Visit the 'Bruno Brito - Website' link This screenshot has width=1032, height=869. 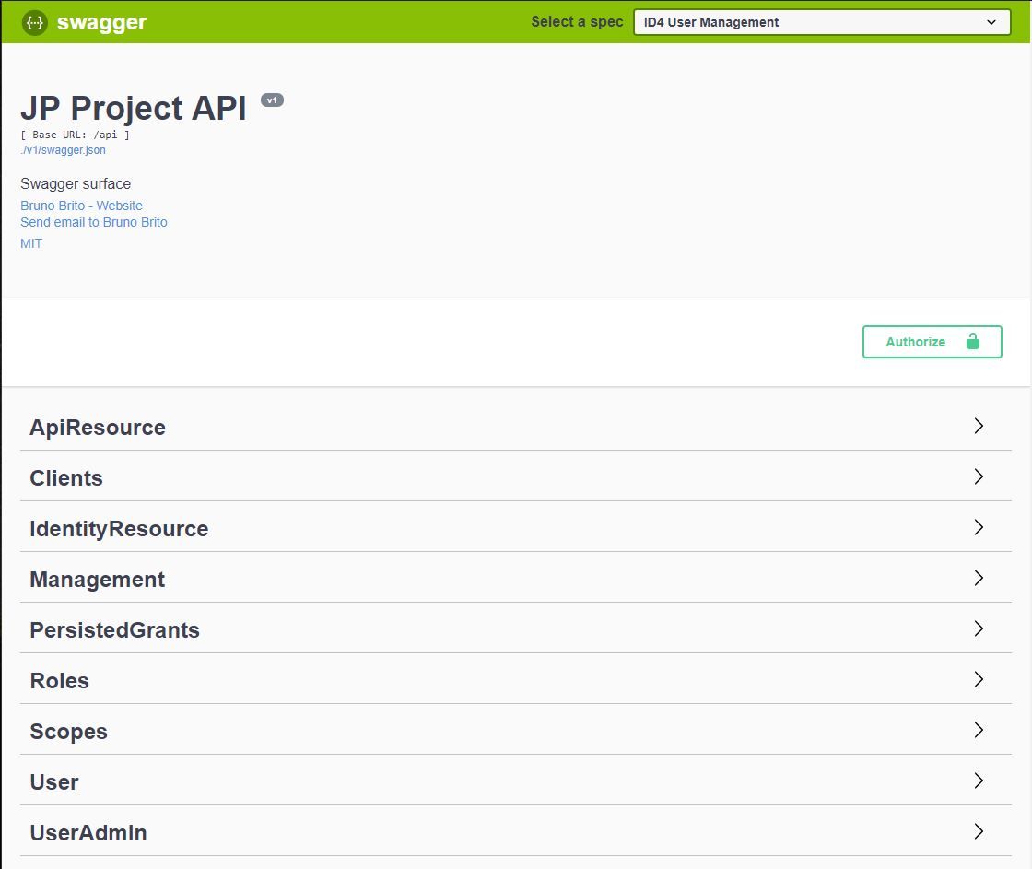81,206
